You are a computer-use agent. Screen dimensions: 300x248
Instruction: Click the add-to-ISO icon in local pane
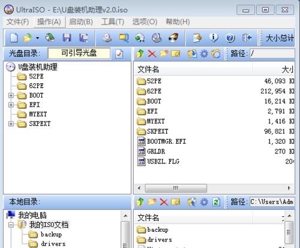(192, 202)
